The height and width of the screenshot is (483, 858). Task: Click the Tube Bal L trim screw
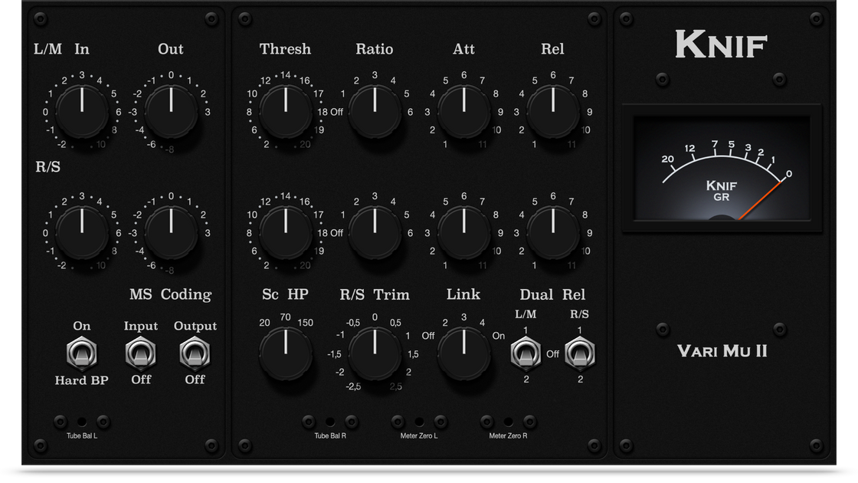(x=80, y=421)
